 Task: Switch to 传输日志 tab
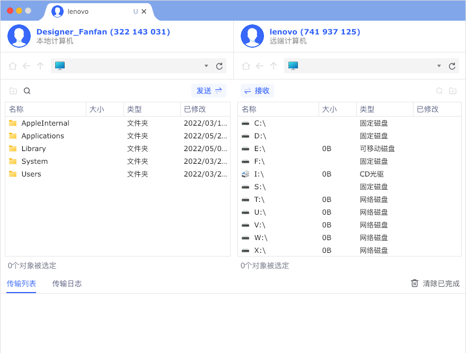pos(67,284)
